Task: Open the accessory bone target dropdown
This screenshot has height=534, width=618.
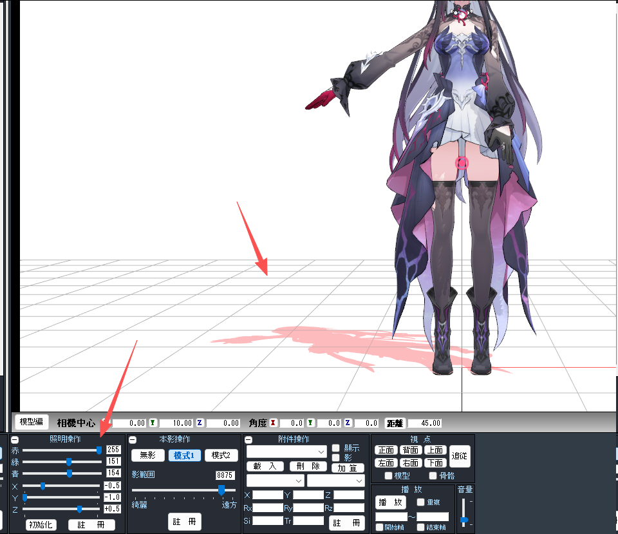Action: 336,481
